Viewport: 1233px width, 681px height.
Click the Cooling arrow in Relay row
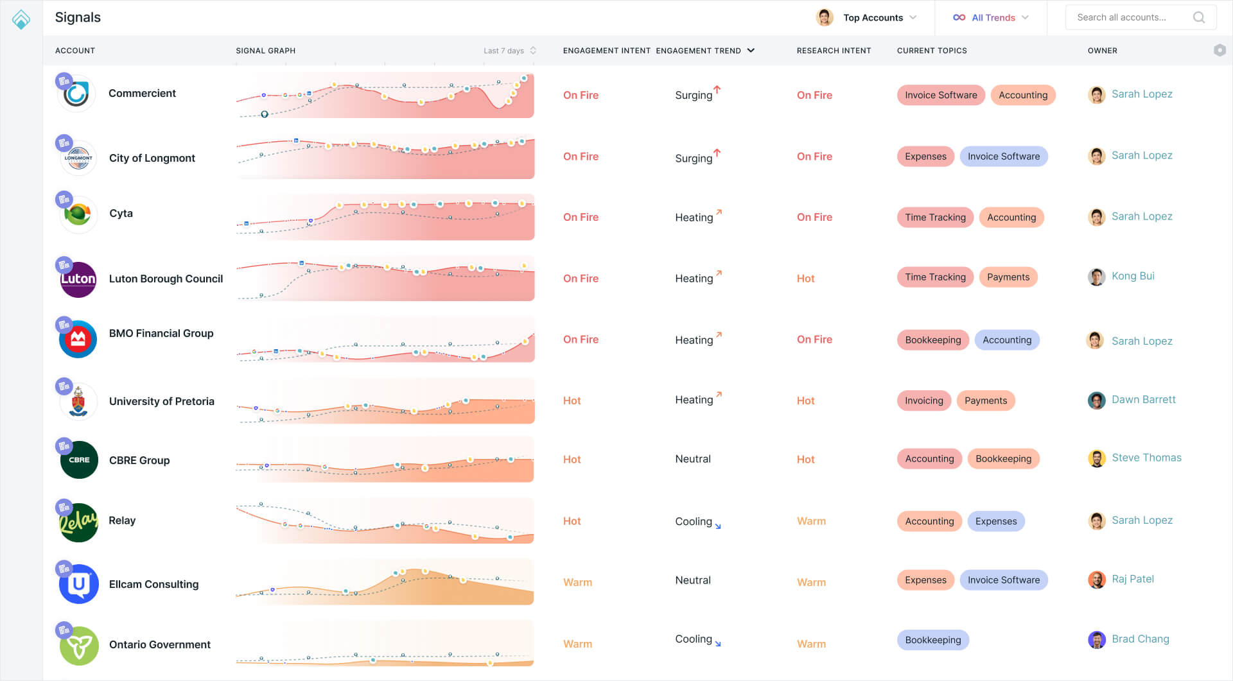click(x=718, y=526)
